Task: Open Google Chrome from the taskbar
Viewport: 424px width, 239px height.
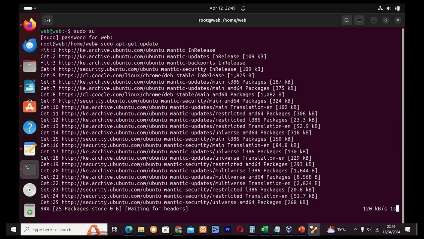Action: [178, 229]
